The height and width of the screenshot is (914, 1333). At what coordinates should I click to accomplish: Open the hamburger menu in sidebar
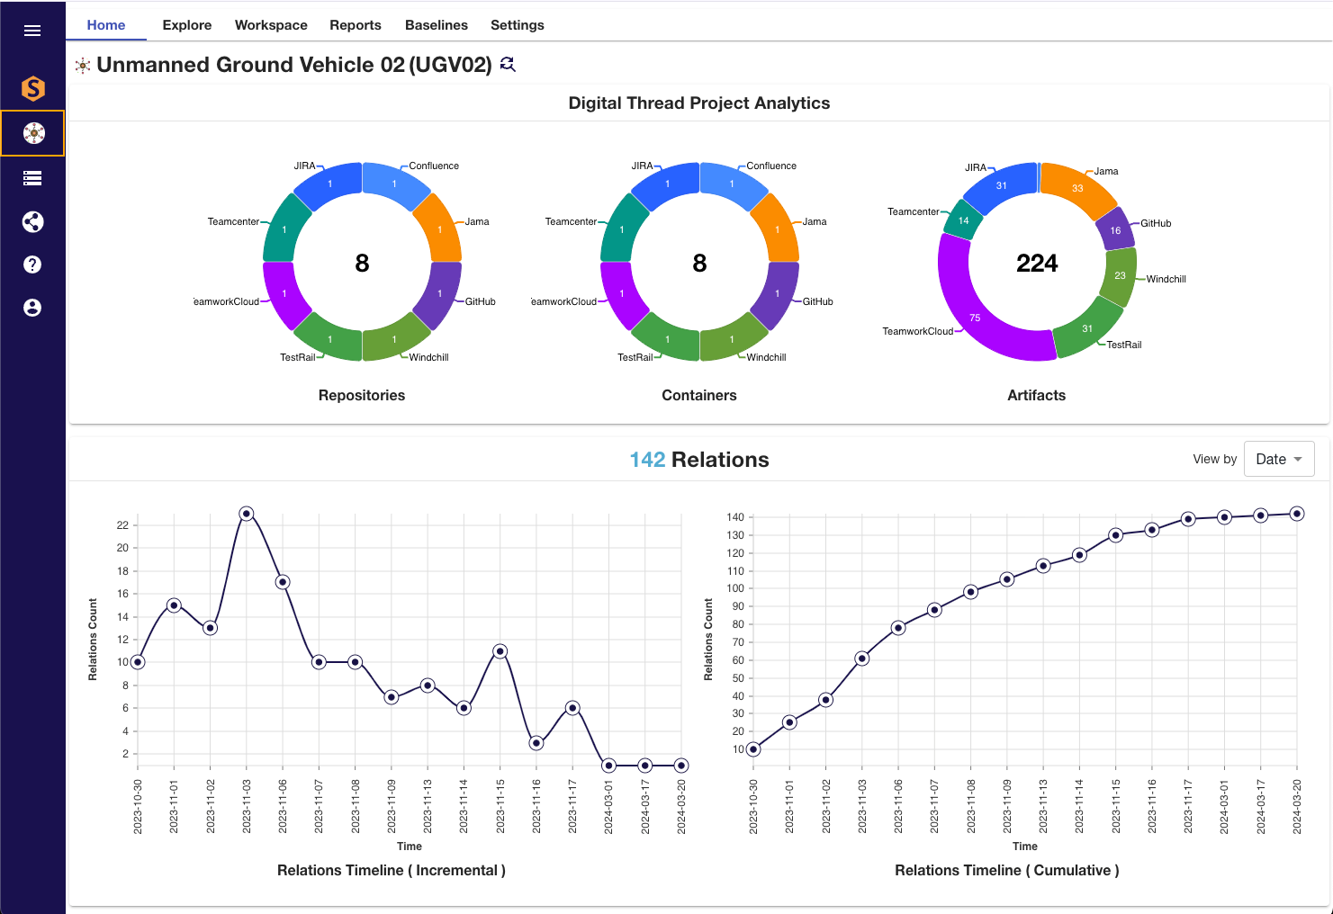click(x=32, y=31)
